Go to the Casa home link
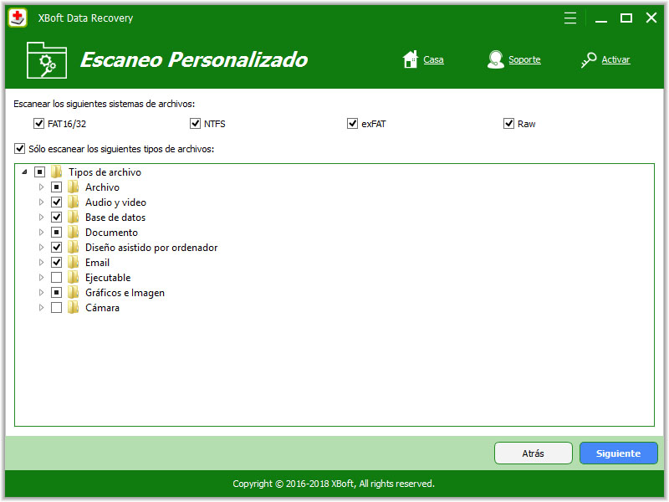 pos(433,59)
